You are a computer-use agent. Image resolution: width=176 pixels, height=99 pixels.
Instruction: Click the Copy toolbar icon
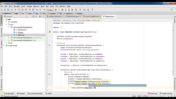click(23, 10)
